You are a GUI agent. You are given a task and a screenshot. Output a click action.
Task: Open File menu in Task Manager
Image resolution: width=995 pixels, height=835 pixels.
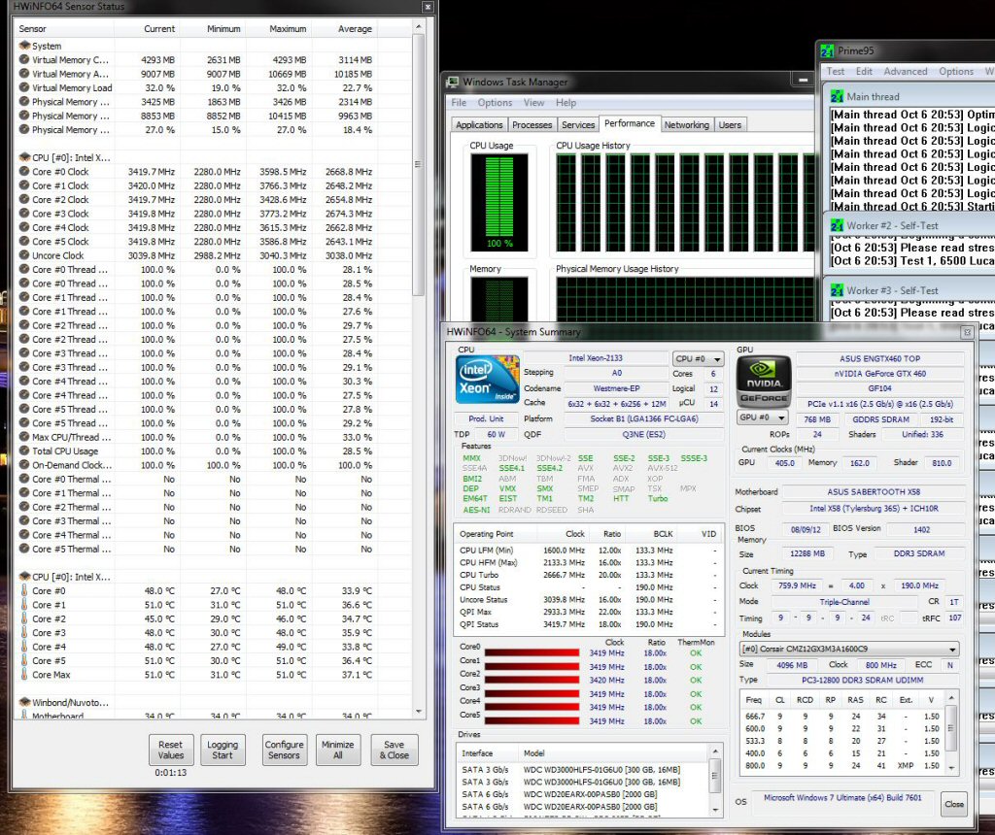tap(459, 103)
